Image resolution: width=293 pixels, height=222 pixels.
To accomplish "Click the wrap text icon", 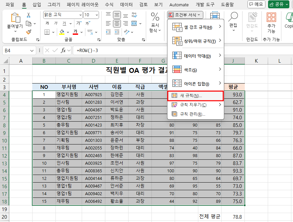I will (134, 15).
